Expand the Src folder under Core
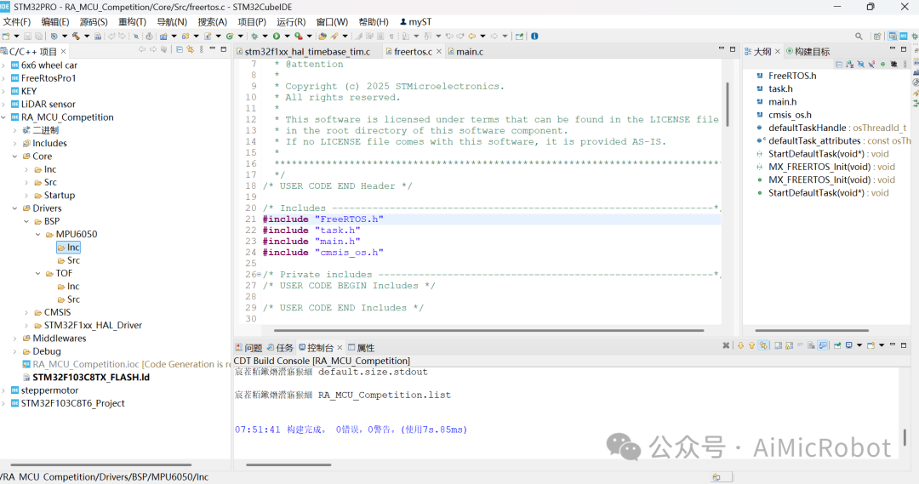919x484 pixels. tap(26, 182)
